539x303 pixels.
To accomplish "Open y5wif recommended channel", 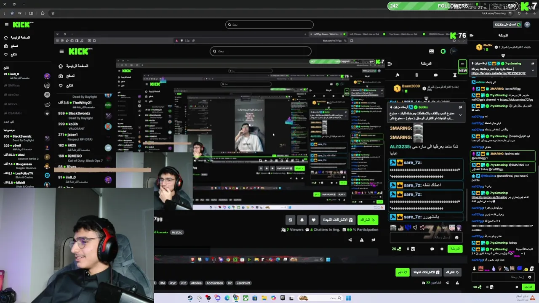I will point(26,147).
